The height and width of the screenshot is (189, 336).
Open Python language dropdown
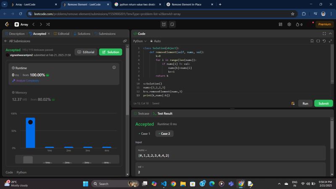point(140,41)
